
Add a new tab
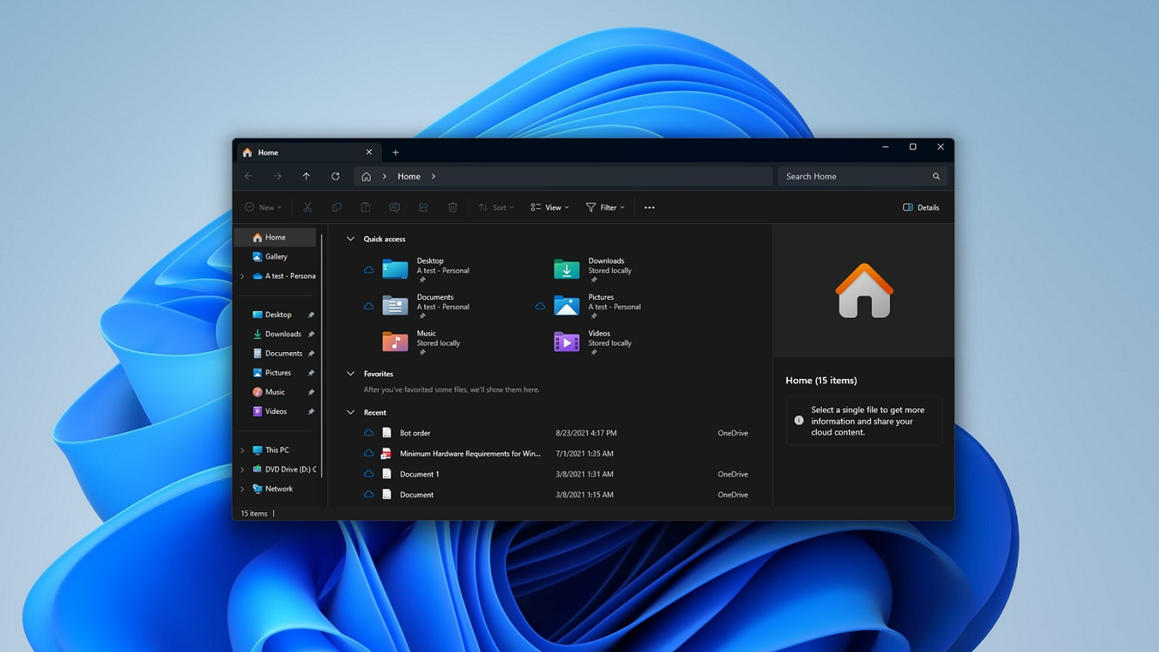tap(396, 152)
